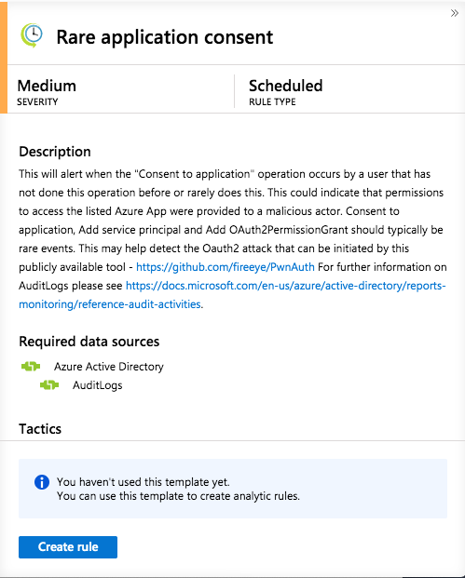Click the orange severity color bar
This screenshot has width=465, height=578.
[x=4, y=59]
